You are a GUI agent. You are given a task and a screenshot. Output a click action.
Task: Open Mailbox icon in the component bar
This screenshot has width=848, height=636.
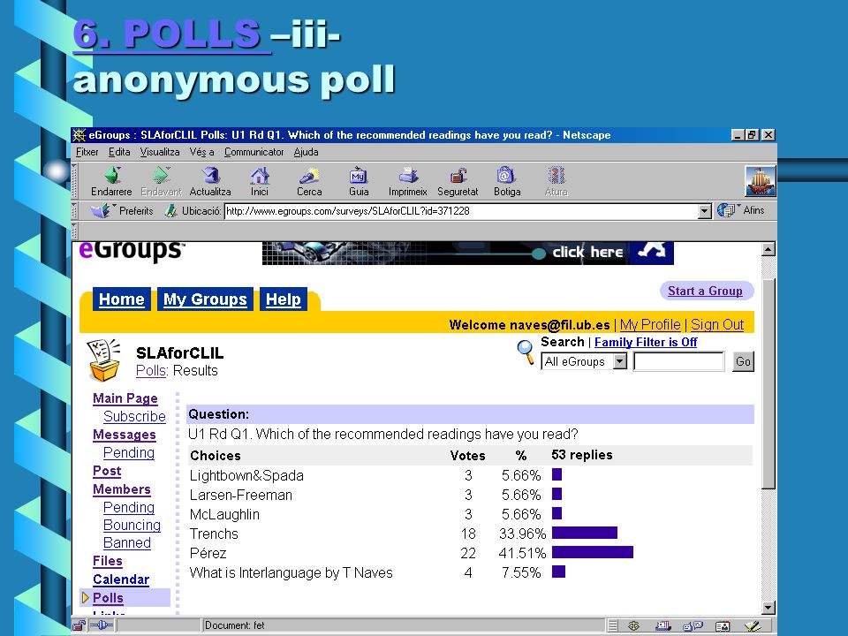pyautogui.click(x=663, y=626)
